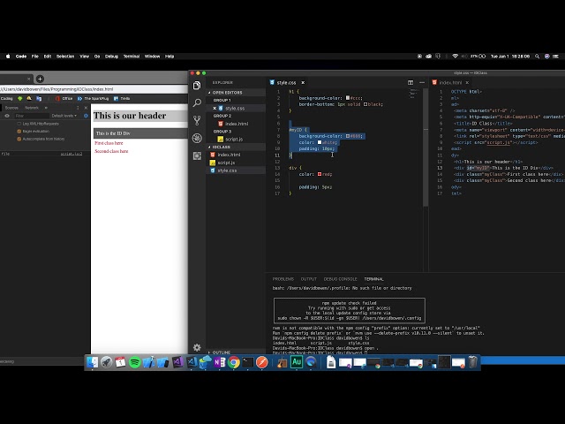The image size is (565, 424).
Task: Collapse the IDCLASS folder section
Action: click(x=236, y=148)
